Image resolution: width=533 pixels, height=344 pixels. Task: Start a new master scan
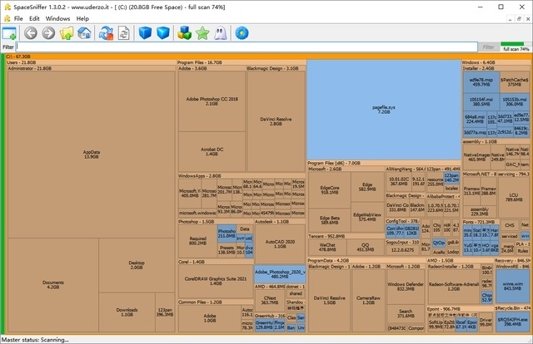pos(106,33)
